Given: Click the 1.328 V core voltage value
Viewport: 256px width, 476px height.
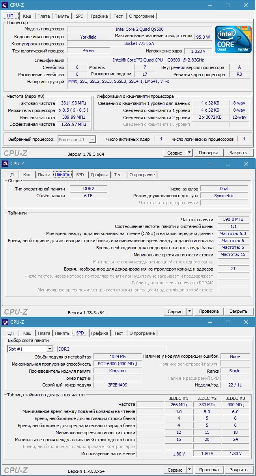Looking at the screenshot, I should pyautogui.click(x=198, y=51).
